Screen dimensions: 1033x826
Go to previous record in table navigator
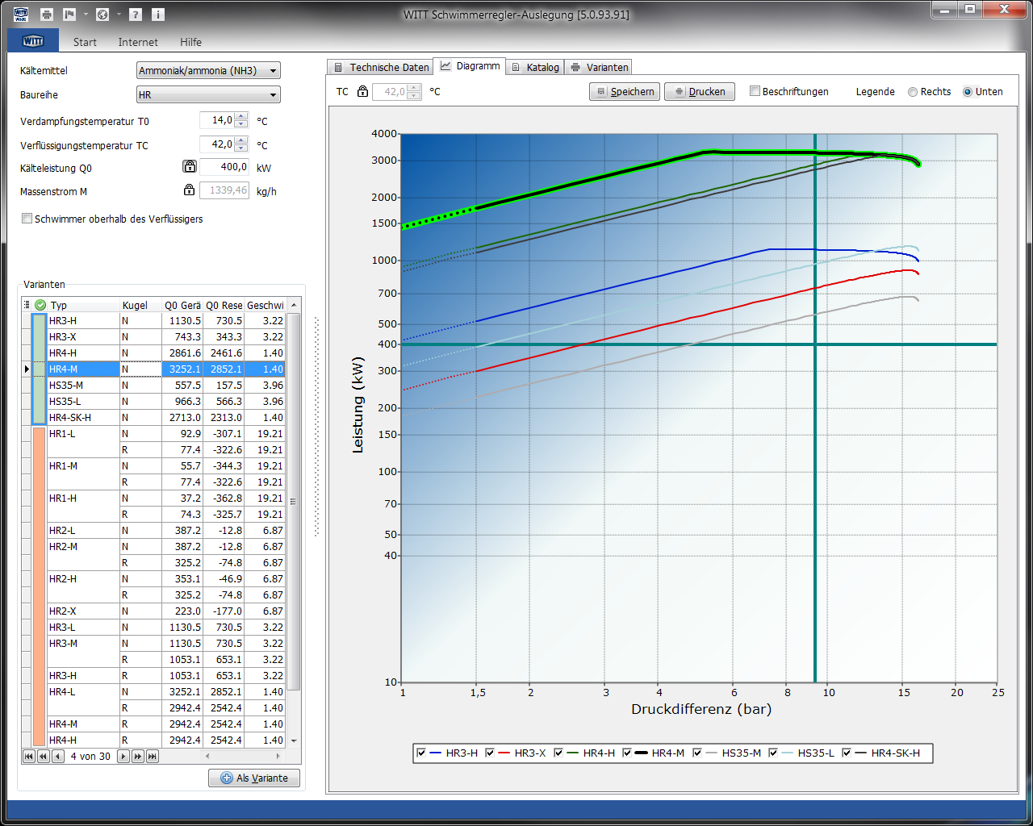(58, 757)
